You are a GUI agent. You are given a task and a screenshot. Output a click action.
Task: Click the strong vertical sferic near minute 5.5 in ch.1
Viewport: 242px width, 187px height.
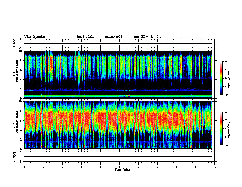(x=128, y=75)
